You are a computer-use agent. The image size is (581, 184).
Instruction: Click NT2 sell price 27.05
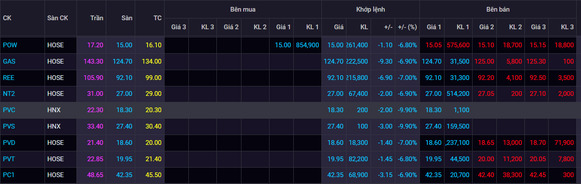click(486, 94)
